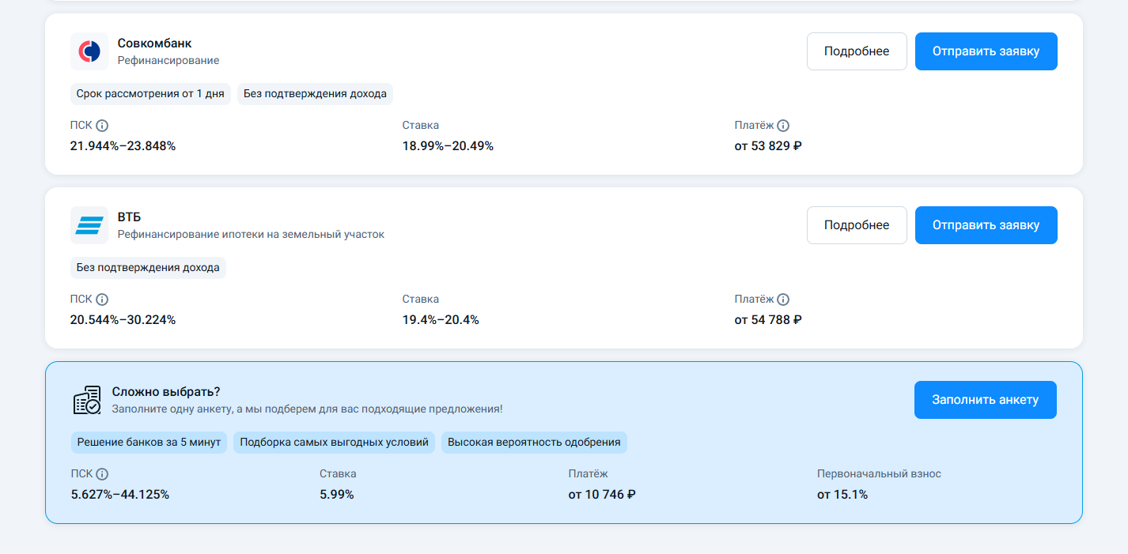
Task: Click Без подтверждения дохода tag in Совкомбанк card
Action: coord(315,93)
